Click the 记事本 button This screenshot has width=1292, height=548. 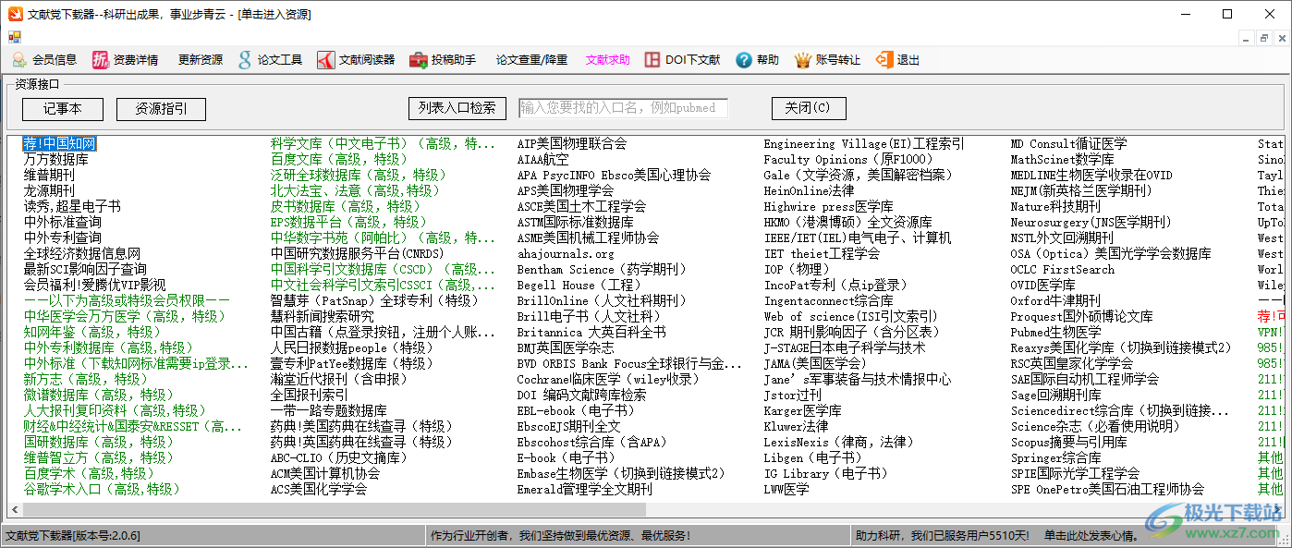coord(63,108)
